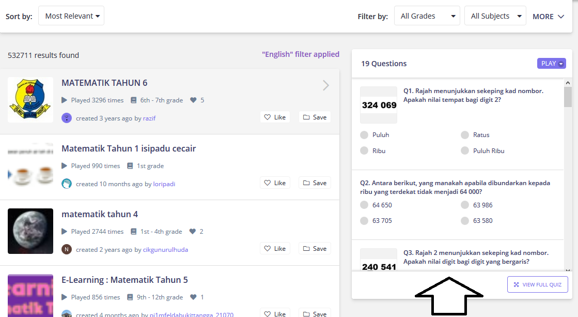Open author razif profile link
Viewport: 578px width, 317px height.
coord(149,118)
